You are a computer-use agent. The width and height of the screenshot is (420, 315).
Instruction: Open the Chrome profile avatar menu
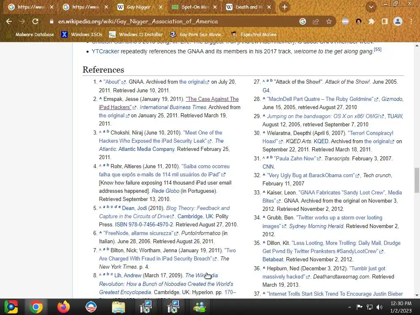click(398, 21)
